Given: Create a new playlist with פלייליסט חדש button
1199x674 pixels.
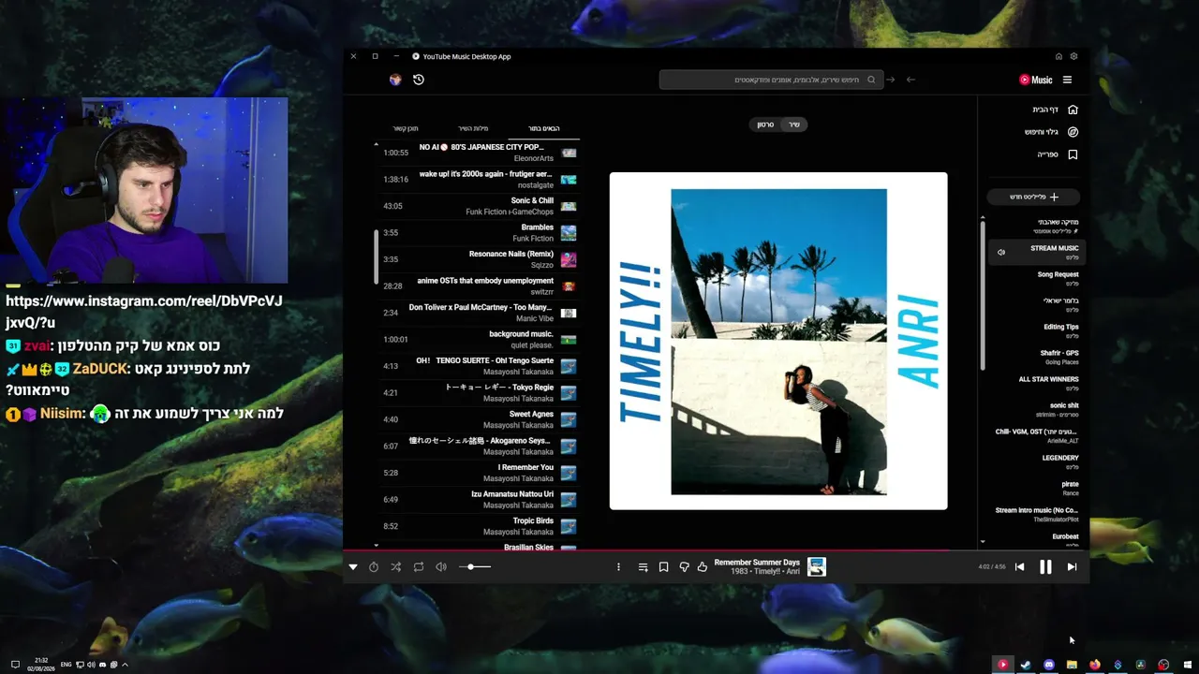Looking at the screenshot, I should 1033,197.
